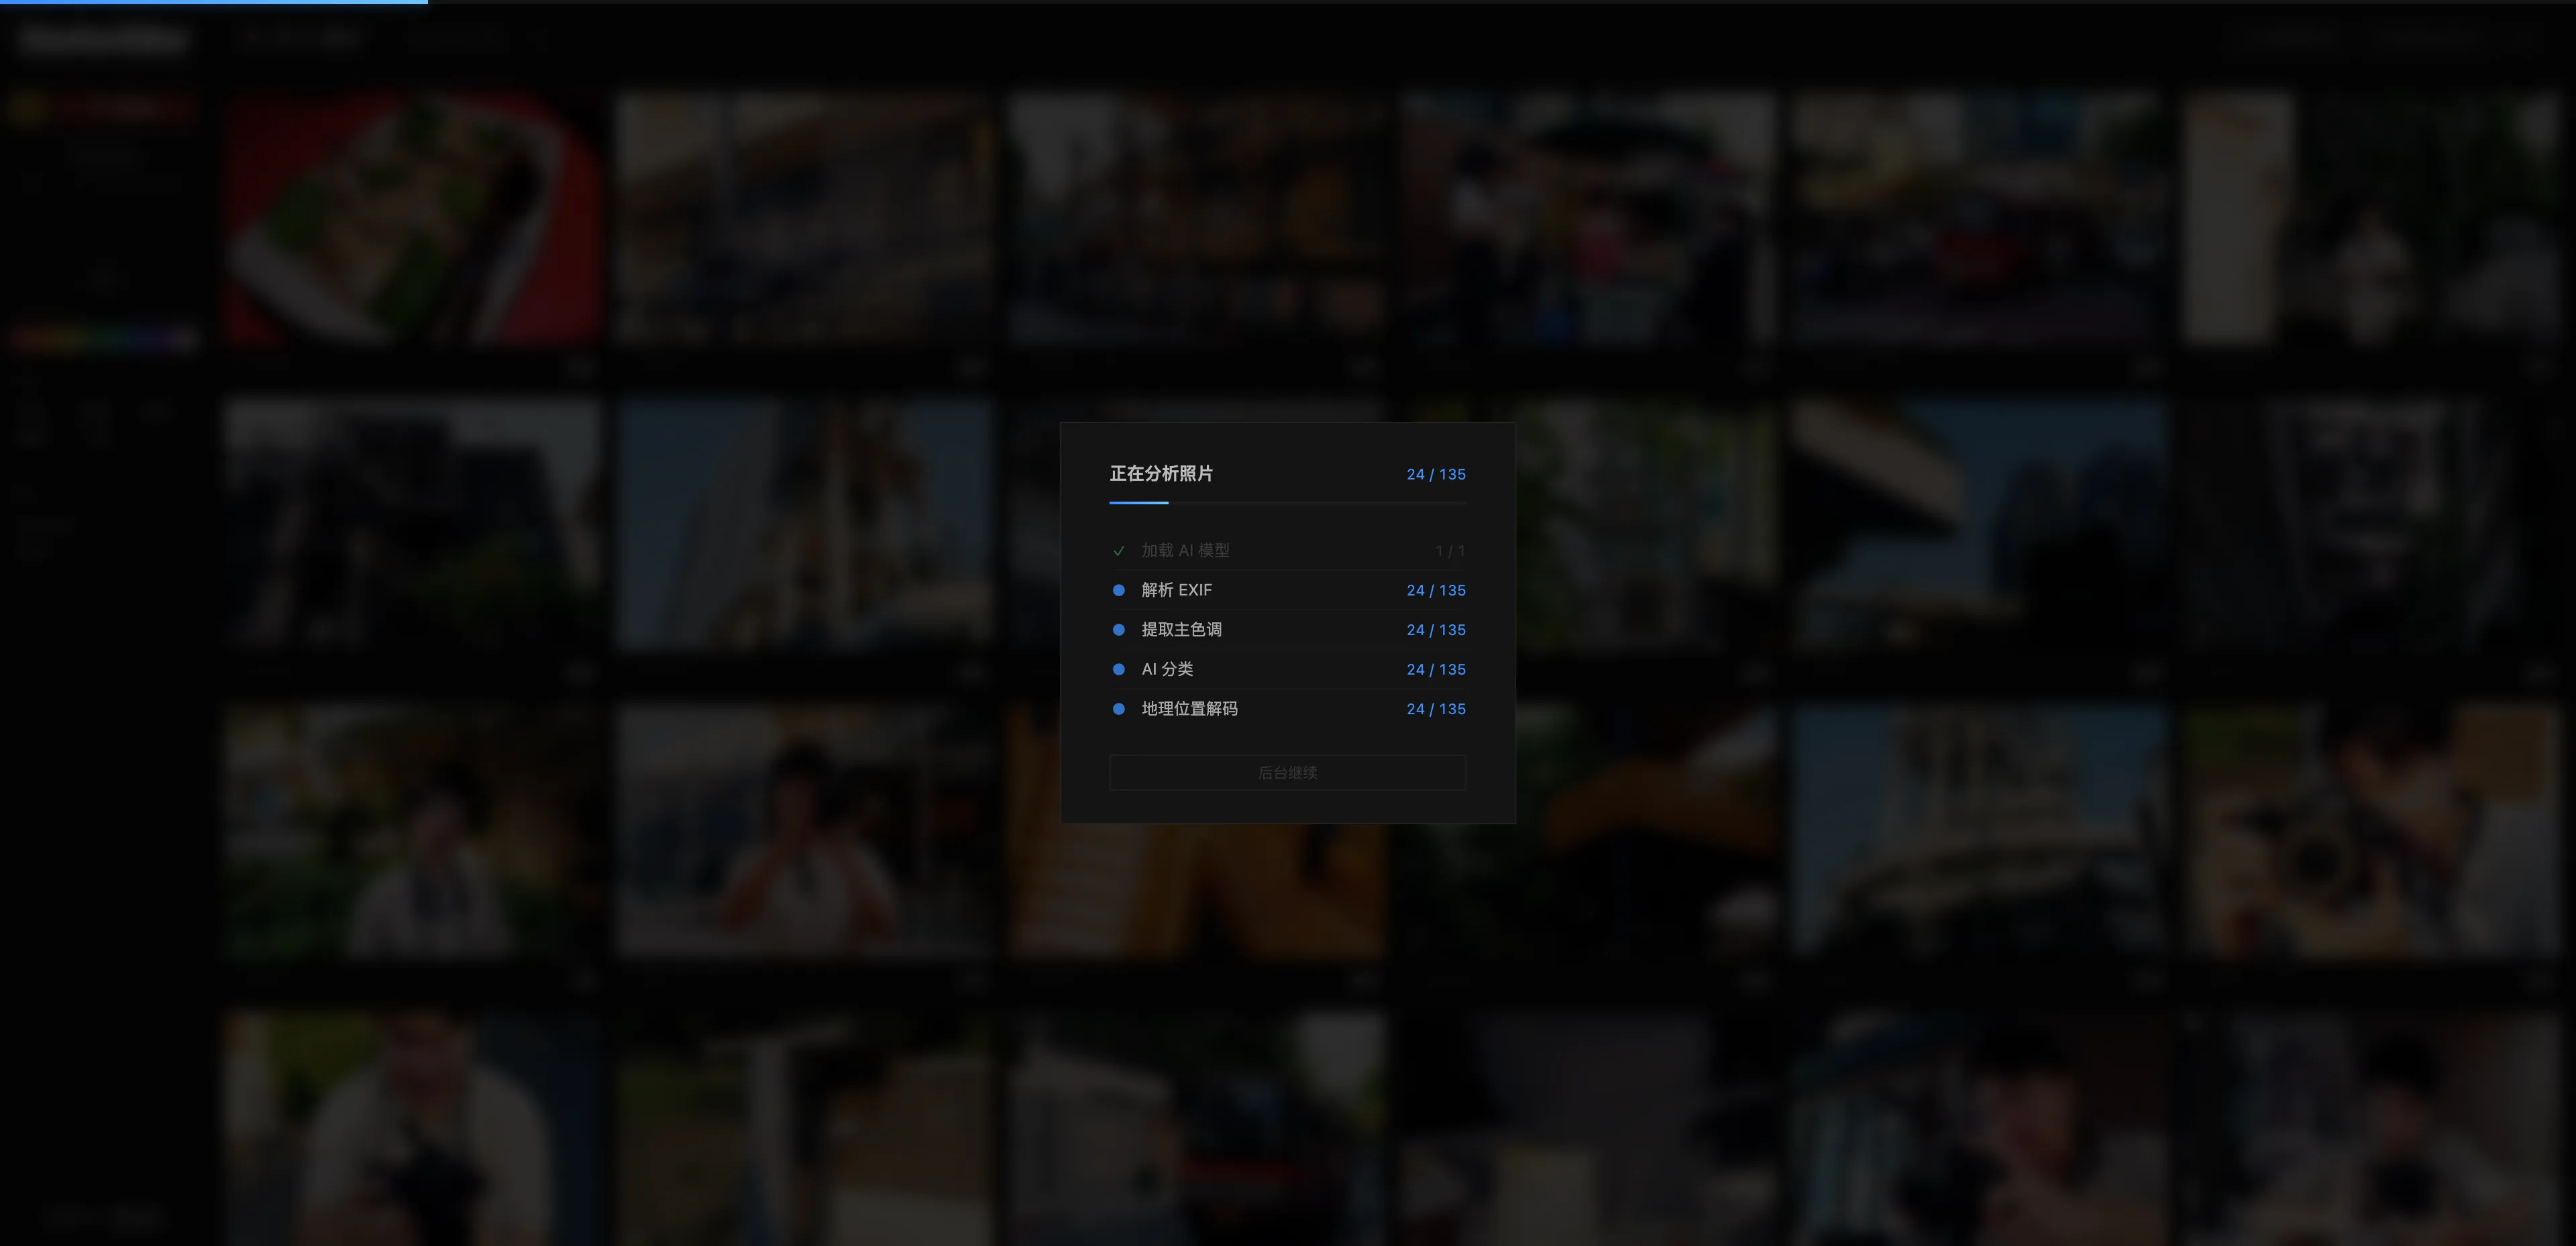Viewport: 2576px width, 1246px height.
Task: Select the 提取主色调 step label
Action: 1181,630
